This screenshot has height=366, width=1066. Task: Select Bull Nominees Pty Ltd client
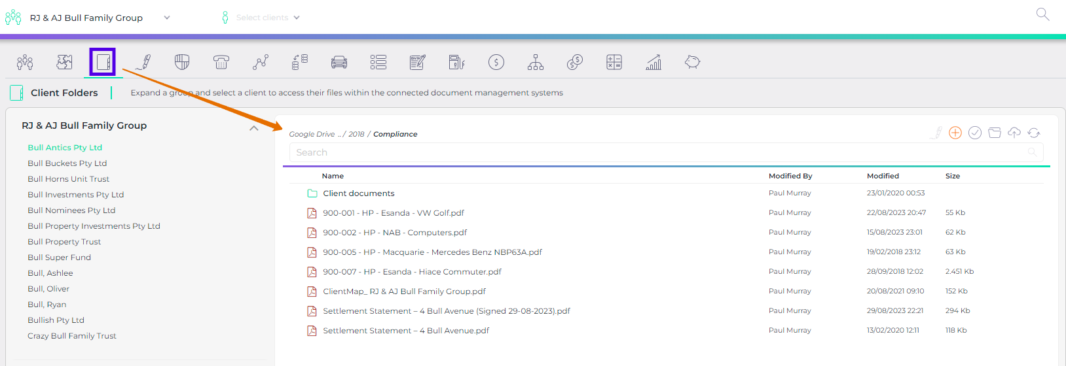tap(71, 210)
